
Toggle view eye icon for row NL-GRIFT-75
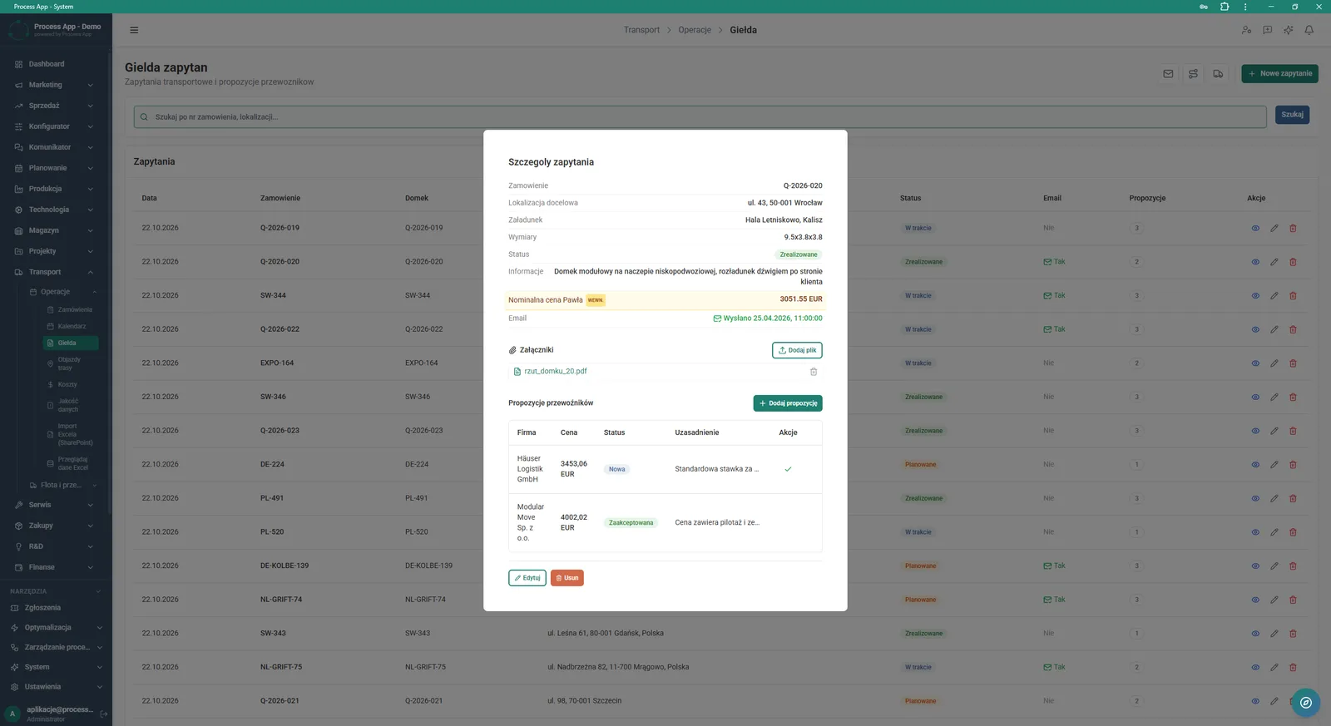tap(1255, 667)
